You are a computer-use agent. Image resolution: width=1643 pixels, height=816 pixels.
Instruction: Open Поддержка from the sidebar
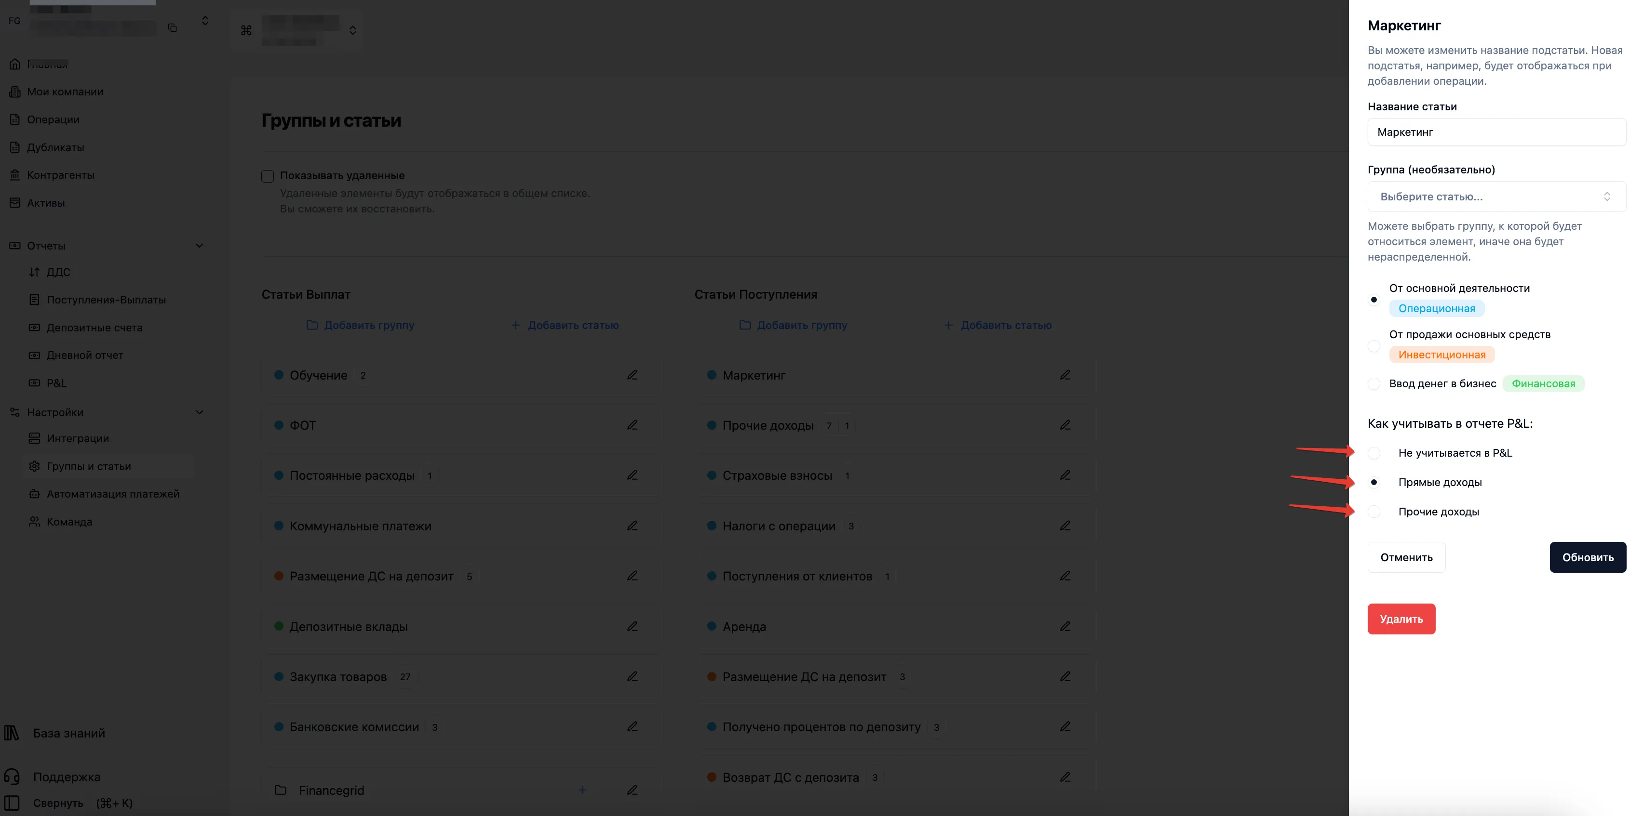(x=67, y=777)
